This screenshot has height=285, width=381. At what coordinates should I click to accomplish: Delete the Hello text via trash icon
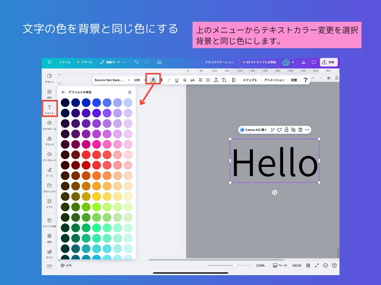(300, 130)
